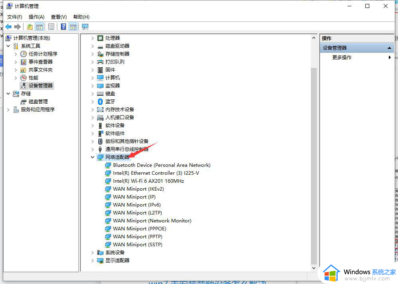This screenshot has width=398, height=284.
Task: Click the 显示适配器 icon
Action: 100,261
